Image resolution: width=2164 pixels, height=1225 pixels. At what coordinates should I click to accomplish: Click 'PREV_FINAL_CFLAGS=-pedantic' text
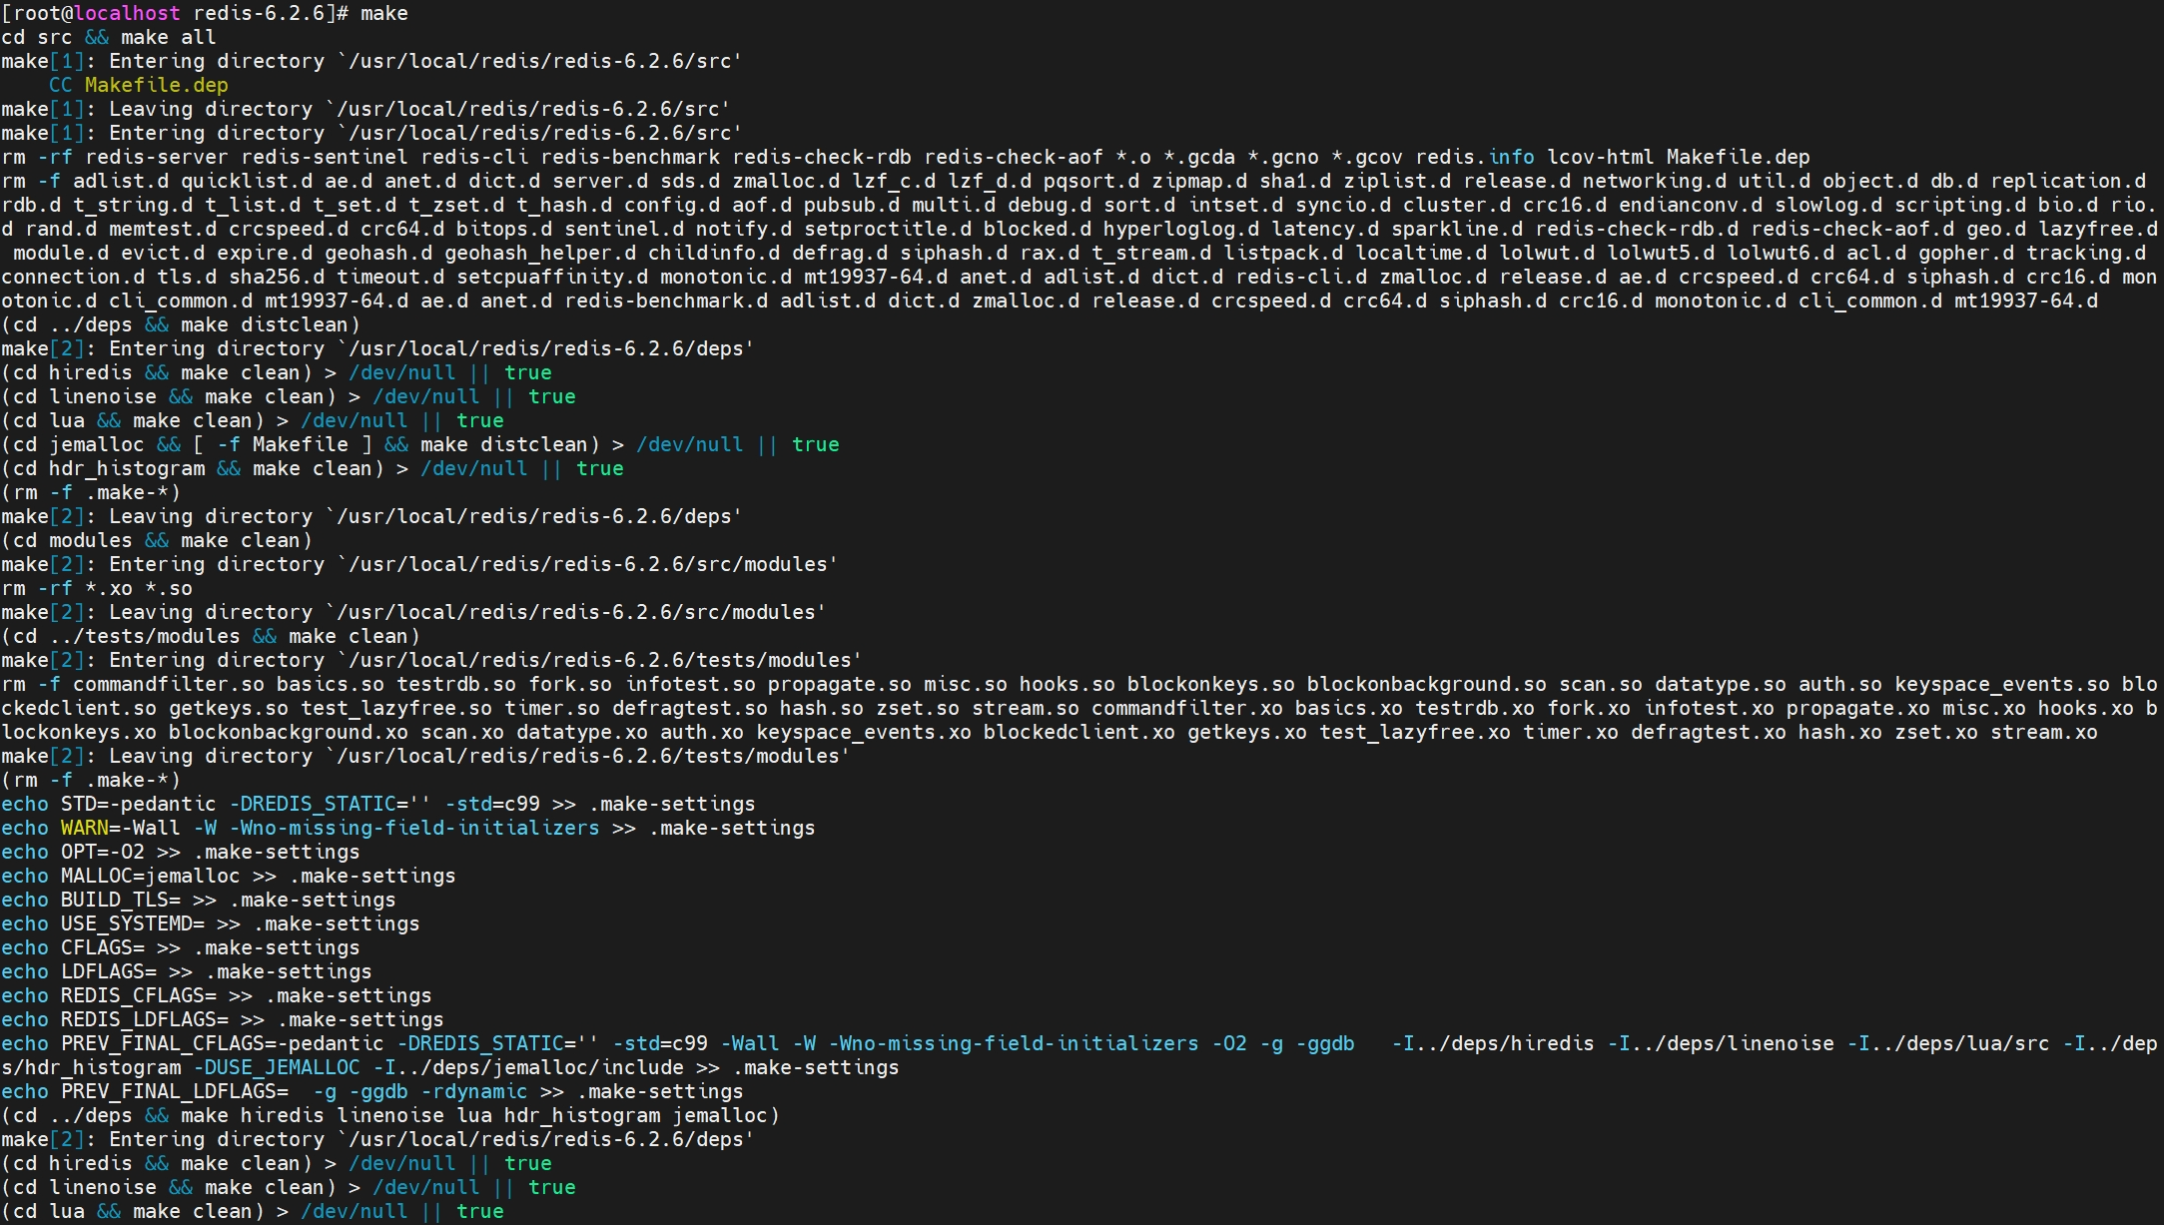[x=223, y=1043]
